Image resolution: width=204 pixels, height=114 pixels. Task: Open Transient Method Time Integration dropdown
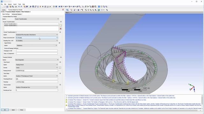coord(37,60)
